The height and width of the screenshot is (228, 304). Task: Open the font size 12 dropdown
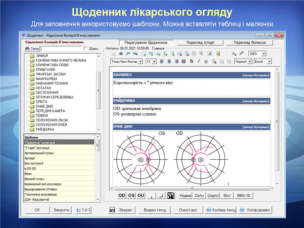click(154, 61)
